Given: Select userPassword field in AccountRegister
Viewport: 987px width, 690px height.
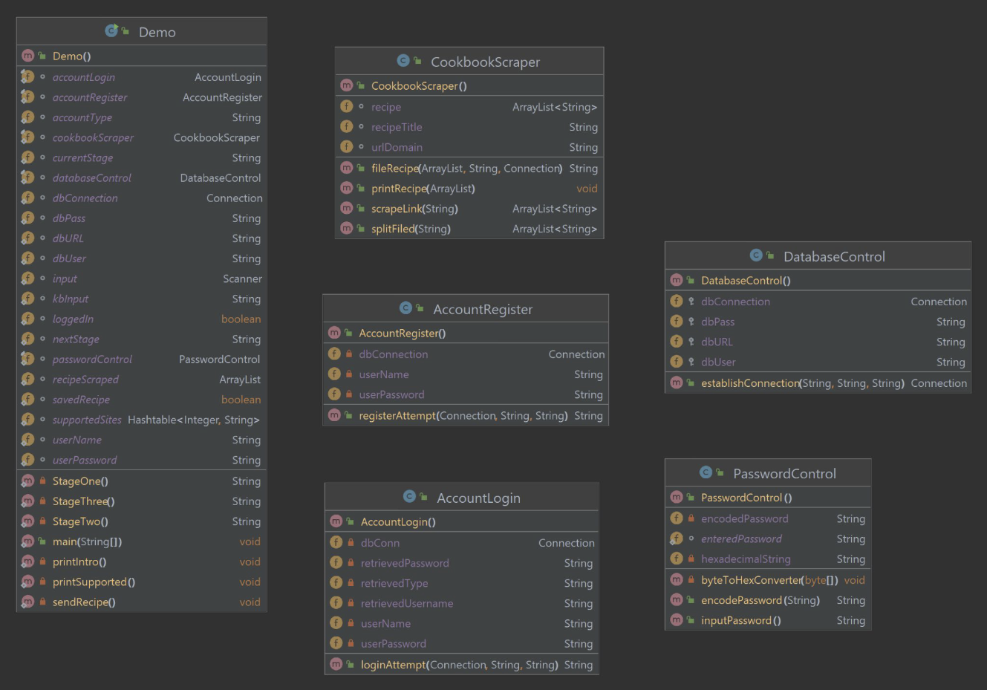Looking at the screenshot, I should (x=466, y=394).
